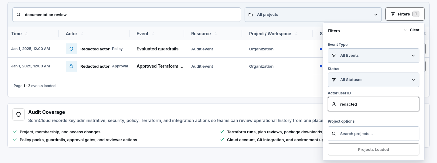Screen dimensions: 437x163
Task: Click the shield icon beside Policy actor
Action: pyautogui.click(x=71, y=49)
